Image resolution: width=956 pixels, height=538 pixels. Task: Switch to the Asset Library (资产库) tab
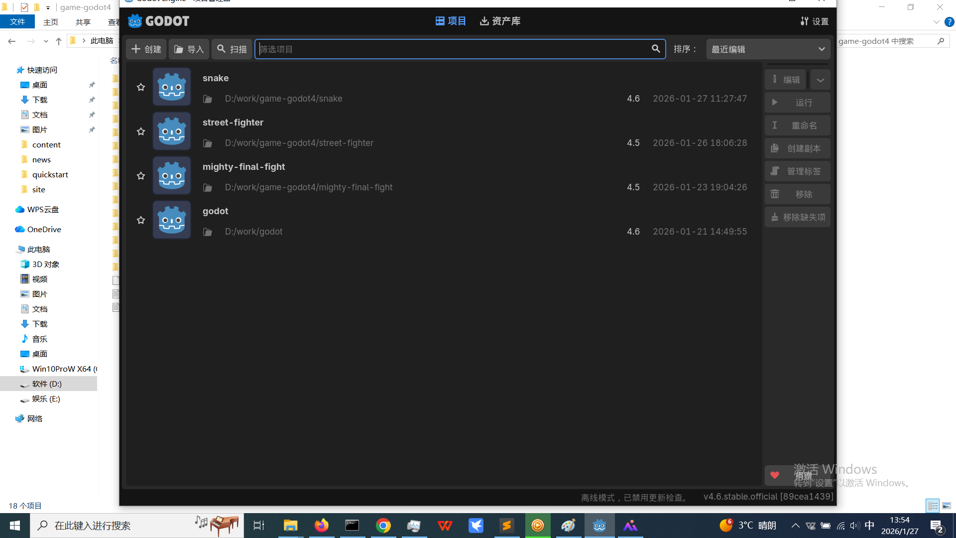coord(500,21)
